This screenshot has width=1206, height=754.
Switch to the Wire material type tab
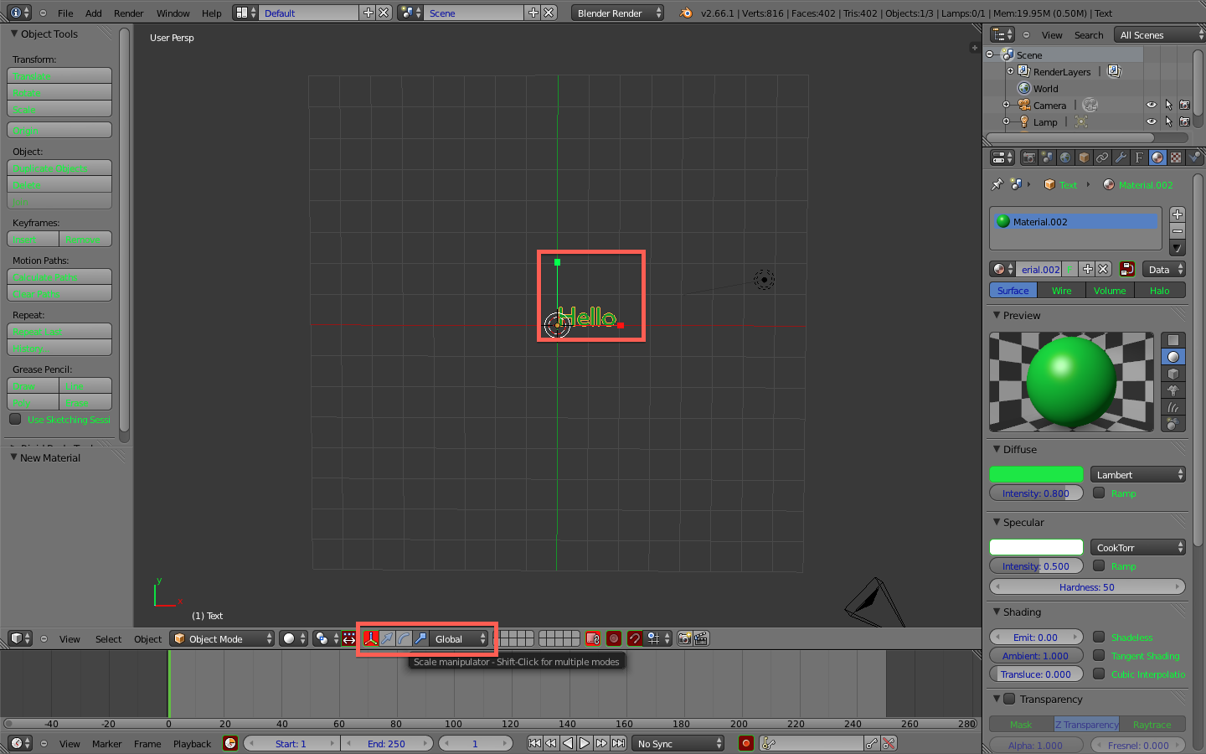(1061, 290)
